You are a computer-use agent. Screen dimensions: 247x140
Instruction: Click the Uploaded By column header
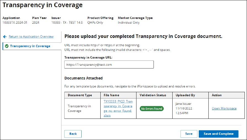click(x=185, y=95)
